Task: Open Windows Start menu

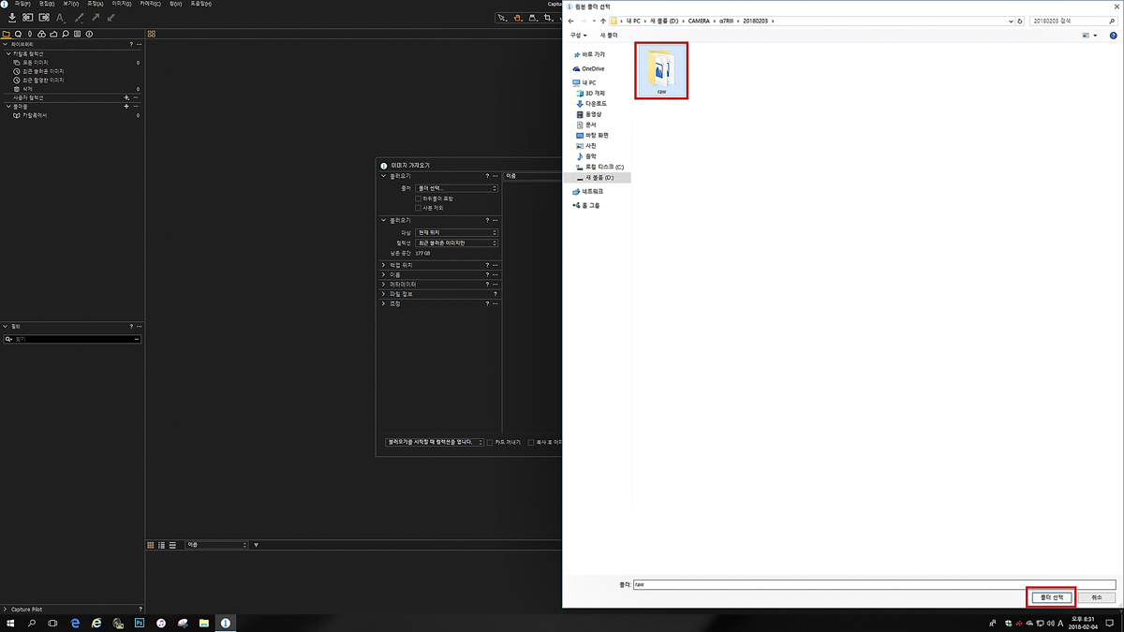Action: click(x=11, y=623)
